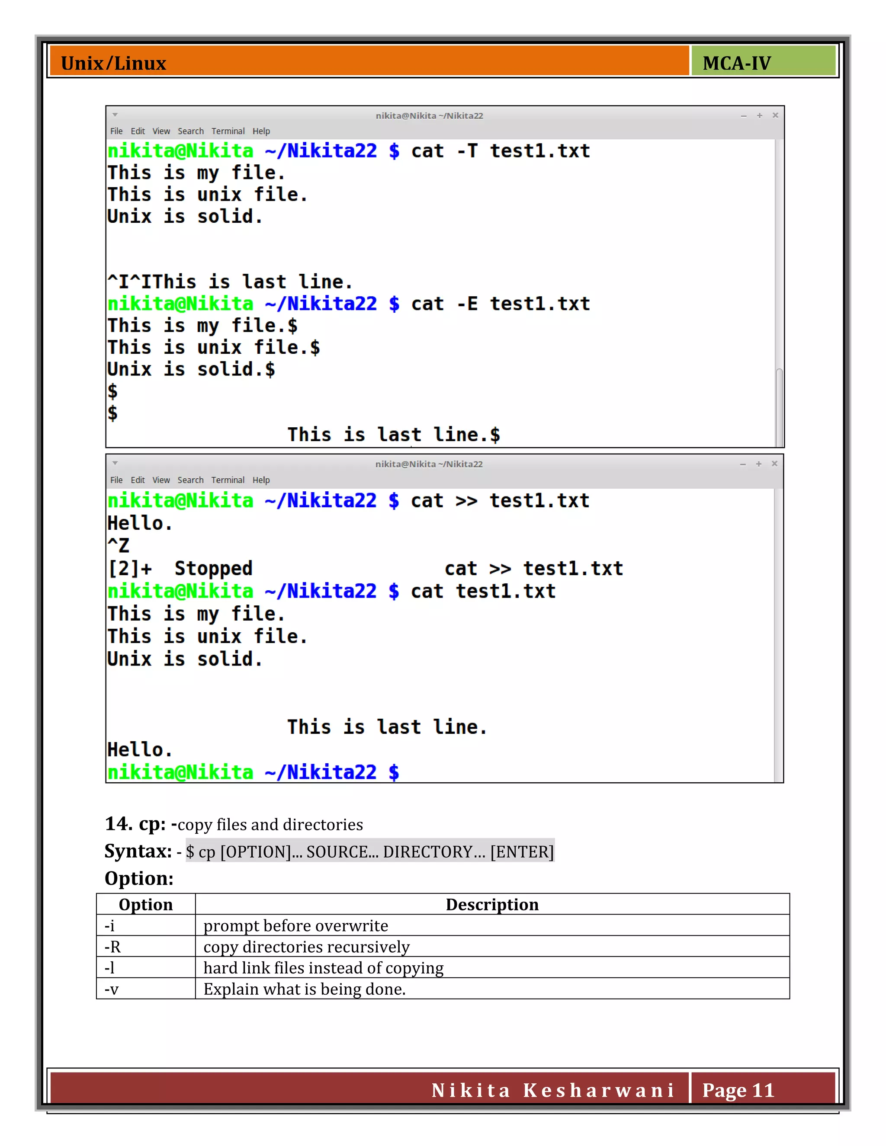This screenshot has height=1146, width=886.
Task: Click the 'cat >> test1.txt' command in prompt
Action: coord(500,501)
